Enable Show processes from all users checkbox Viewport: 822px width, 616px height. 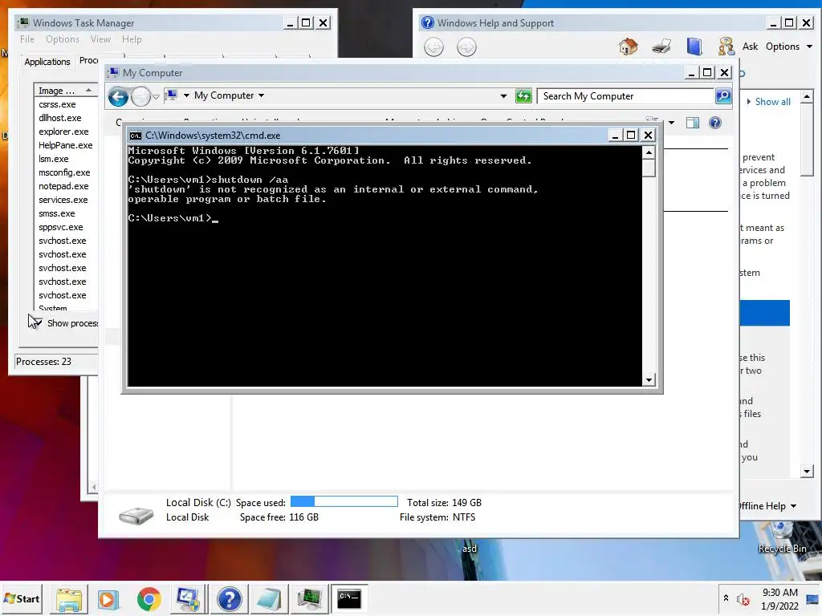35,322
